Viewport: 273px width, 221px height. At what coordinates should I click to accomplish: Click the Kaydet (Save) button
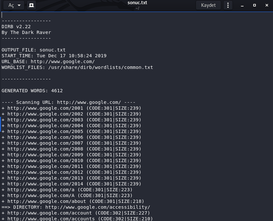tap(208, 5)
